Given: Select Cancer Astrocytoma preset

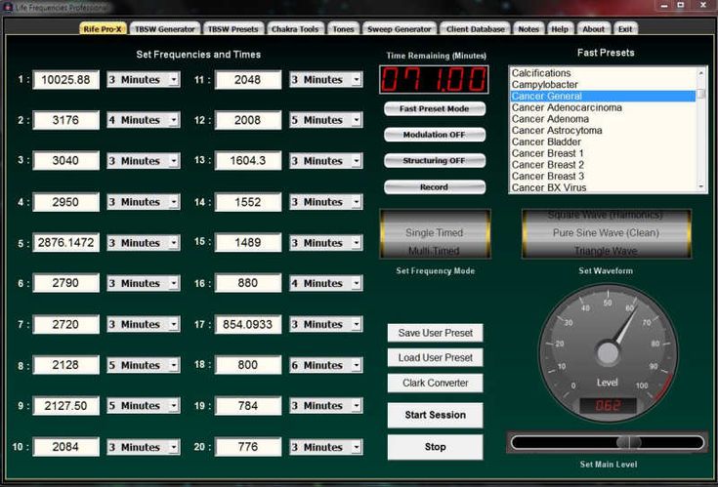Looking at the screenshot, I should click(603, 131).
